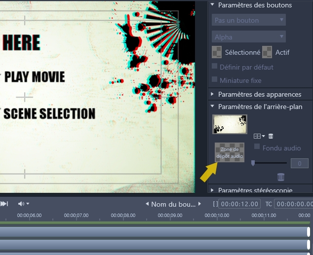Enable the 'Fondu audio' checkbox

[x=257, y=146]
